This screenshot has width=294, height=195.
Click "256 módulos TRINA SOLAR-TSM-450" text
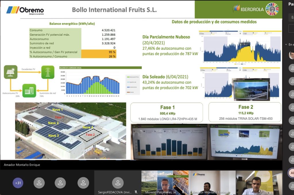pyautogui.click(x=246, y=119)
